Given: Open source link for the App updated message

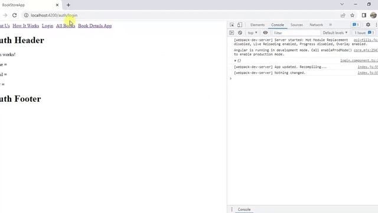Looking at the screenshot, I should [x=367, y=67].
